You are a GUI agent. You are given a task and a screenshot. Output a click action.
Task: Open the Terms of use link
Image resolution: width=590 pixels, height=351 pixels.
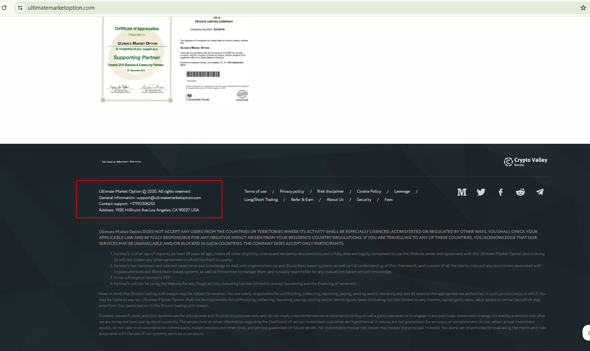(256, 192)
